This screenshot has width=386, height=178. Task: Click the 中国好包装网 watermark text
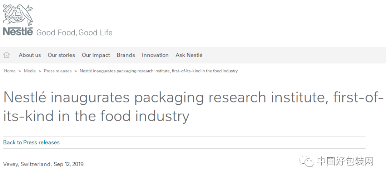pos(345,161)
